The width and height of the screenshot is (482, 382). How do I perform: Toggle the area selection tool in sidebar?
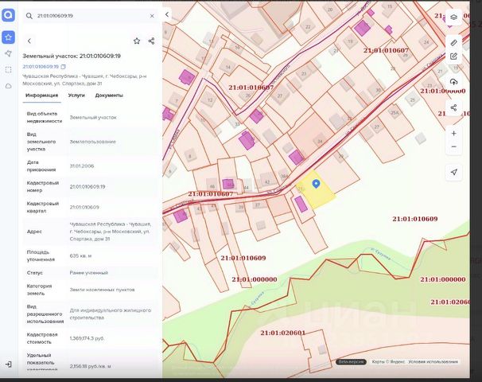tap(8, 69)
